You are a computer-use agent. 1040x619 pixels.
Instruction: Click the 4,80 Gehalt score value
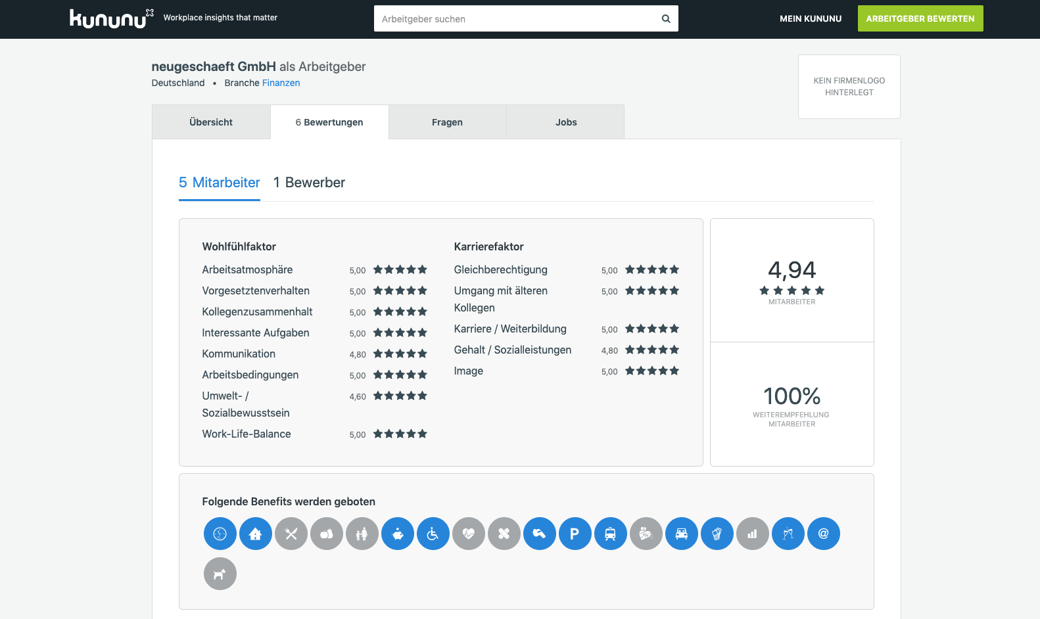[x=609, y=351]
